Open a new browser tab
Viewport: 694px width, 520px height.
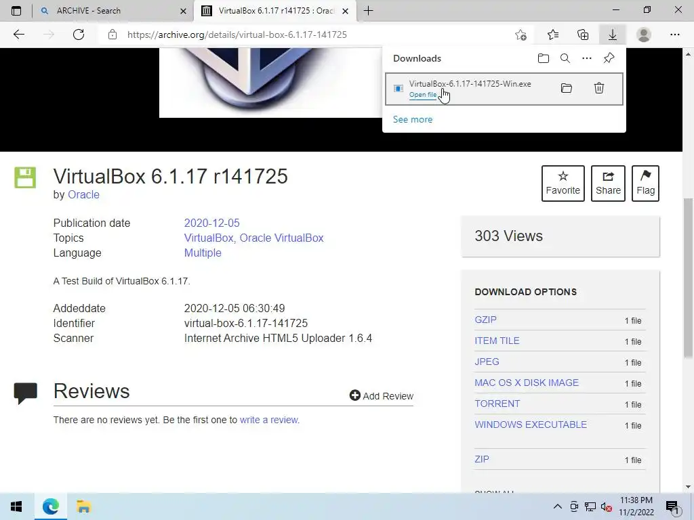pos(368,11)
